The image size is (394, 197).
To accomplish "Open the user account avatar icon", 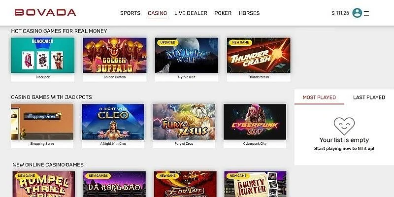I will 357,13.
